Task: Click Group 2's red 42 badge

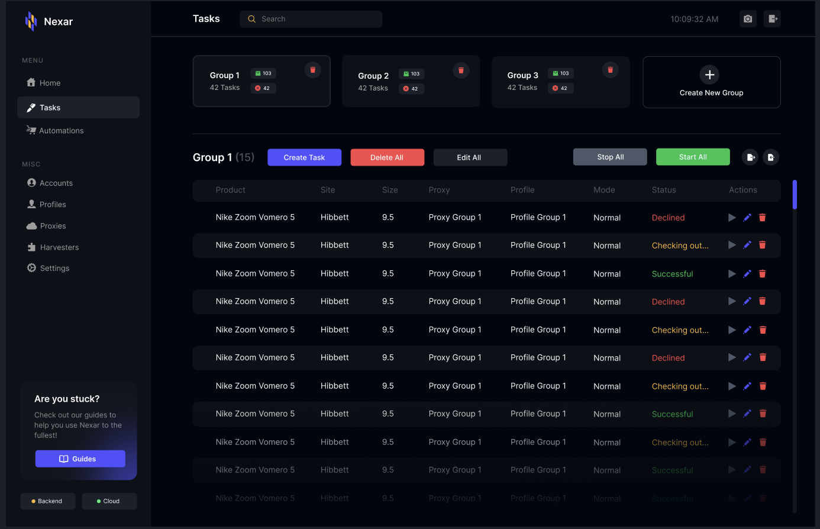Action: [x=411, y=89]
